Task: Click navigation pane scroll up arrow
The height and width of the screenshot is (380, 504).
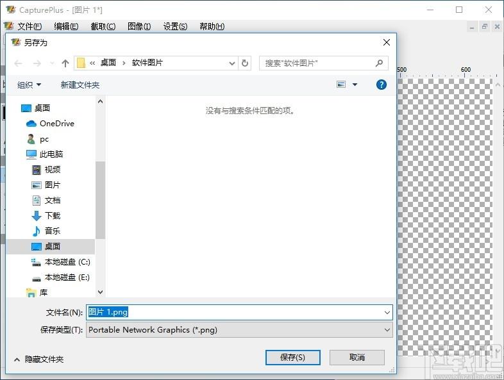Action: tap(100, 101)
